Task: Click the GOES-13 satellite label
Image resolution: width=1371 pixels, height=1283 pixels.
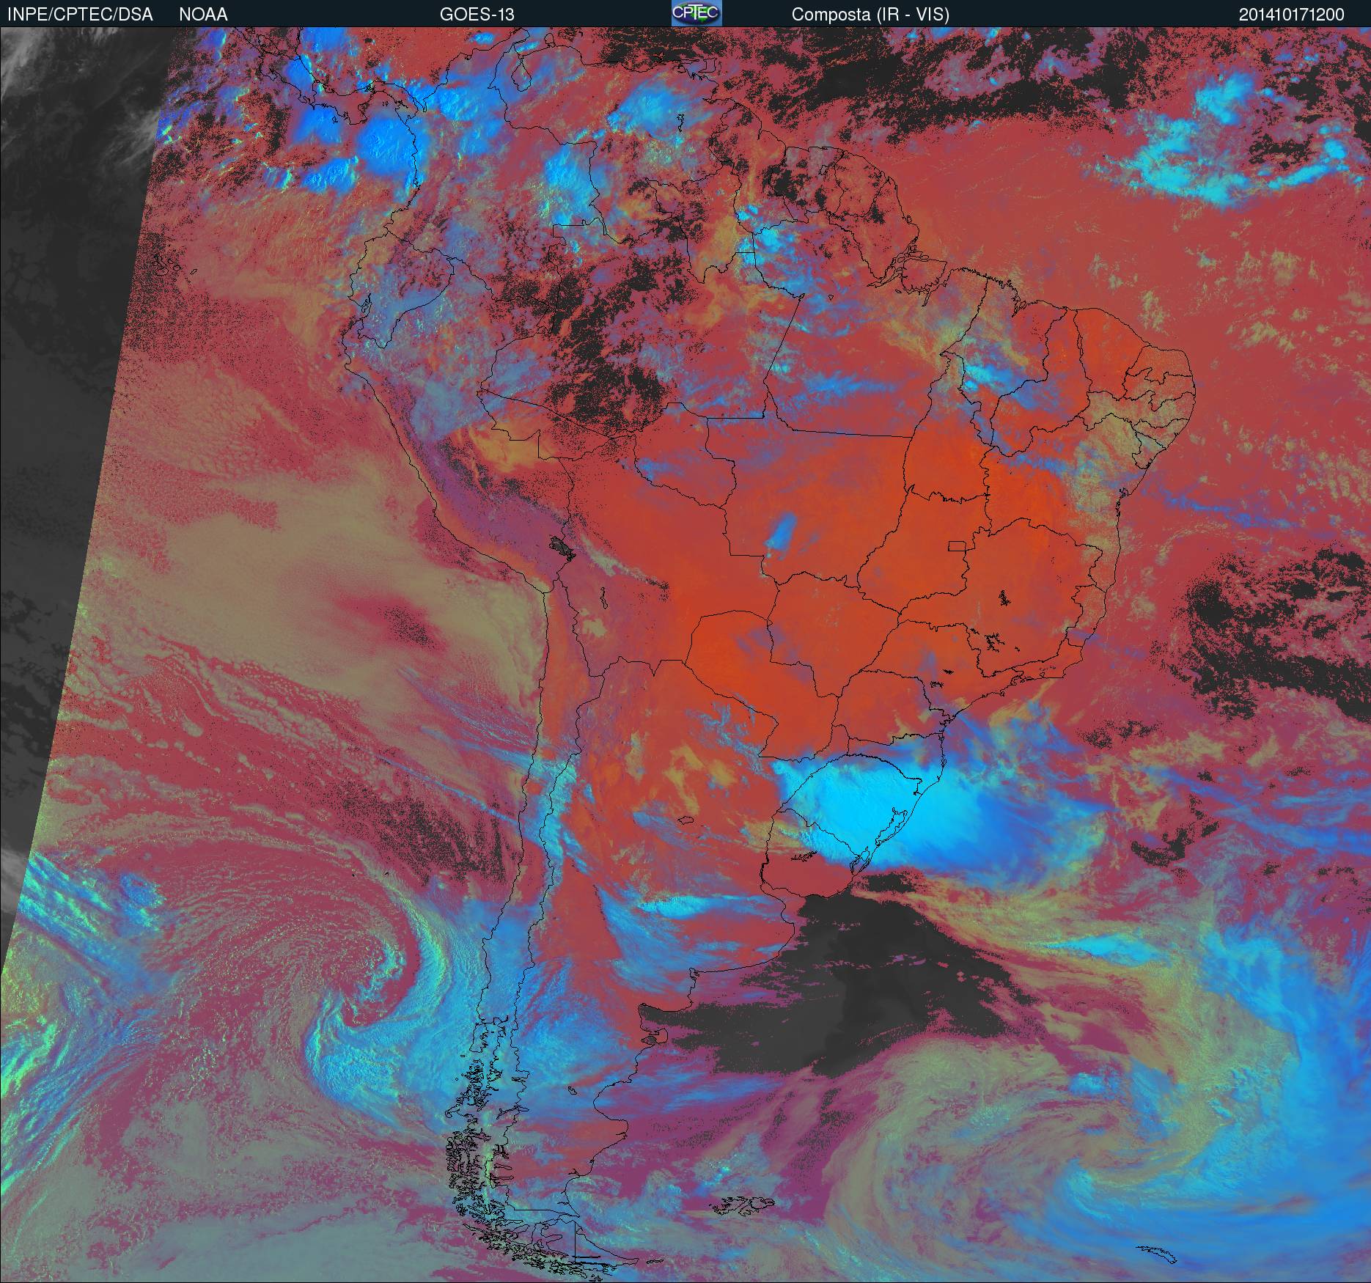Action: (477, 15)
